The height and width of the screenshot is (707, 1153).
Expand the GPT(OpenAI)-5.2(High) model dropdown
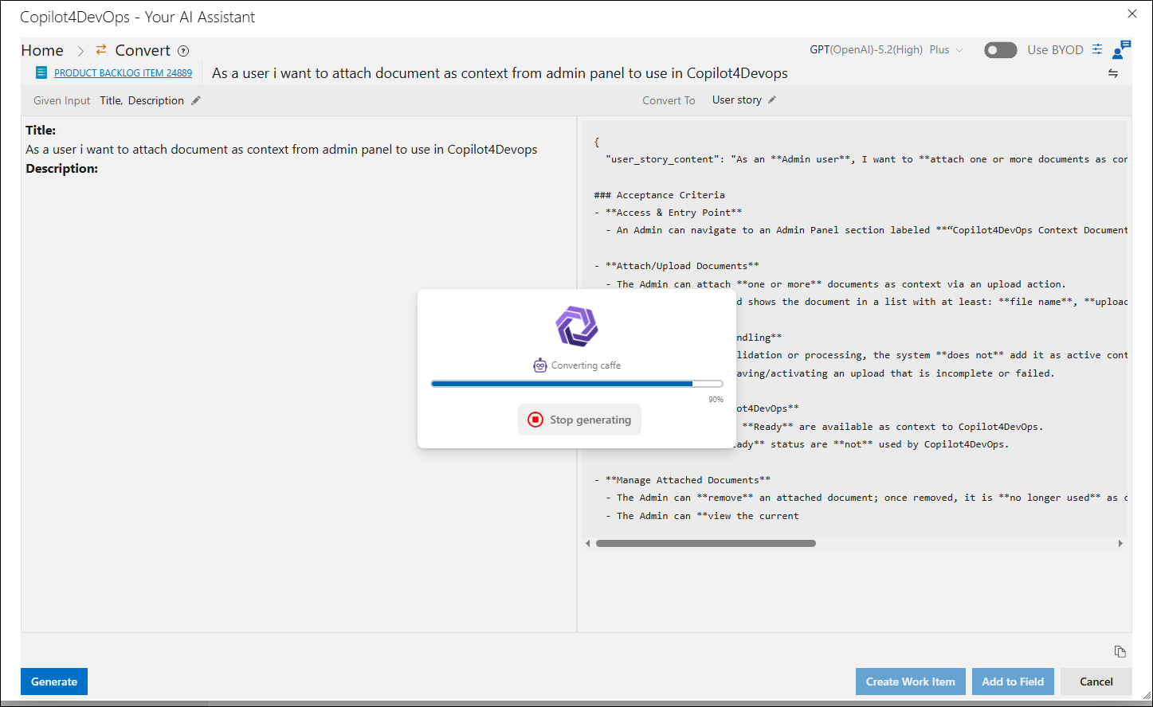(x=886, y=49)
